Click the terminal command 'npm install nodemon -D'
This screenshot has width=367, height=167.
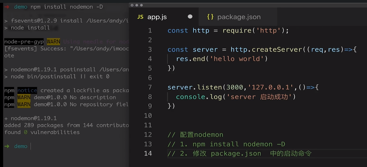coord(67,7)
